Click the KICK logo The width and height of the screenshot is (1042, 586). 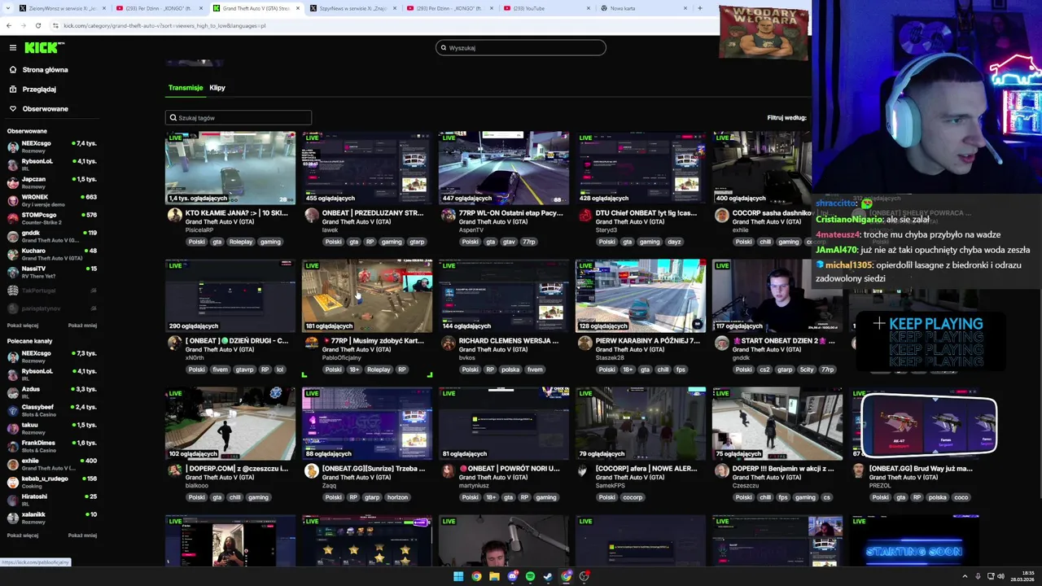coord(44,47)
